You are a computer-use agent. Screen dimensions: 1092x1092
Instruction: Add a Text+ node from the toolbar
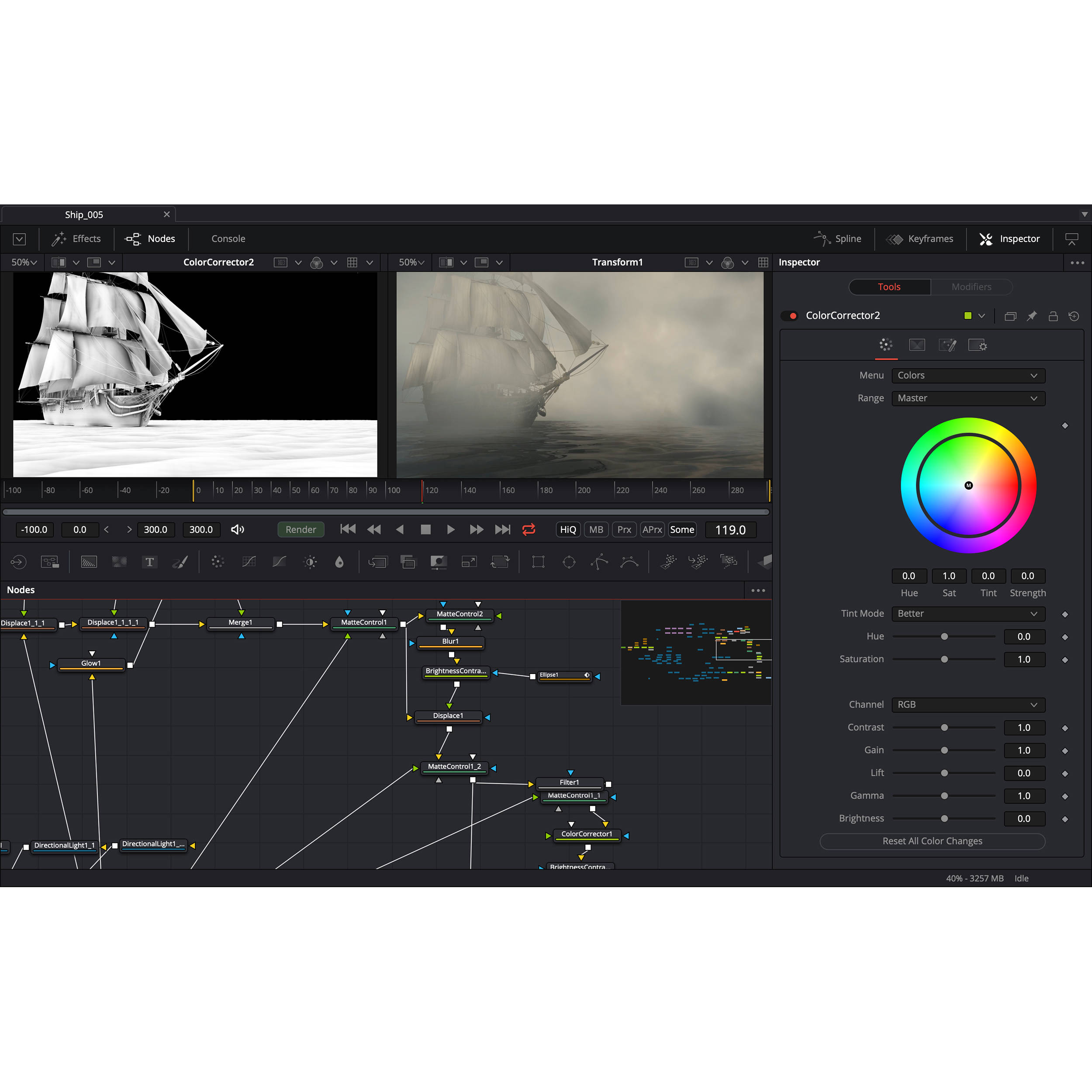click(x=150, y=561)
